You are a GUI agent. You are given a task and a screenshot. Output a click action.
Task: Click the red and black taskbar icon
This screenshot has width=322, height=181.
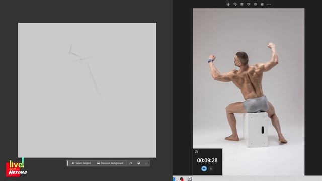182,179
